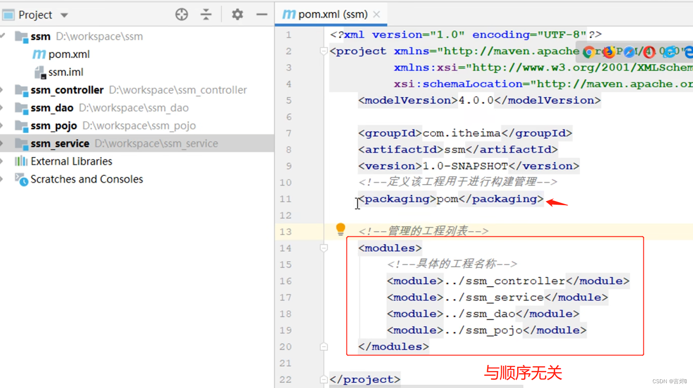This screenshot has height=388, width=693.
Task: Click the locate/select opened file crosshair icon
Action: pyautogui.click(x=182, y=14)
